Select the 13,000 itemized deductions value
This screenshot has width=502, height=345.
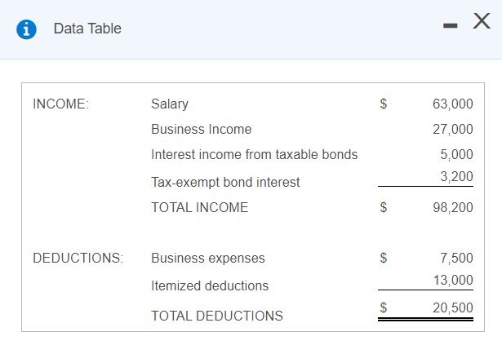(453, 281)
